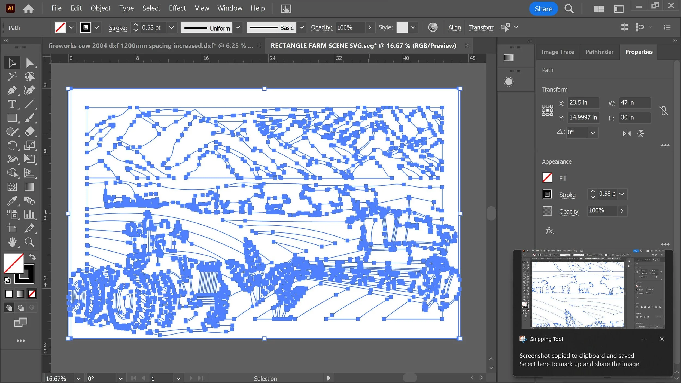Image resolution: width=681 pixels, height=383 pixels.
Task: Open the stroke weight dropdown
Action: pos(171,27)
